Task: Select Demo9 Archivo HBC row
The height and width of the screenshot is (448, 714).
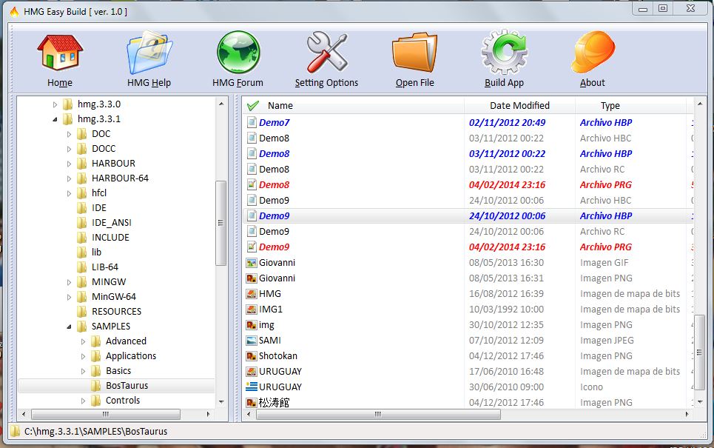Action: [x=468, y=201]
